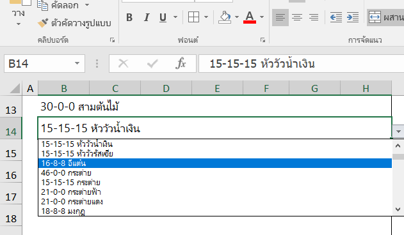The image size is (404, 235).
Task: Cancel formula entry X button
Action: pos(123,63)
